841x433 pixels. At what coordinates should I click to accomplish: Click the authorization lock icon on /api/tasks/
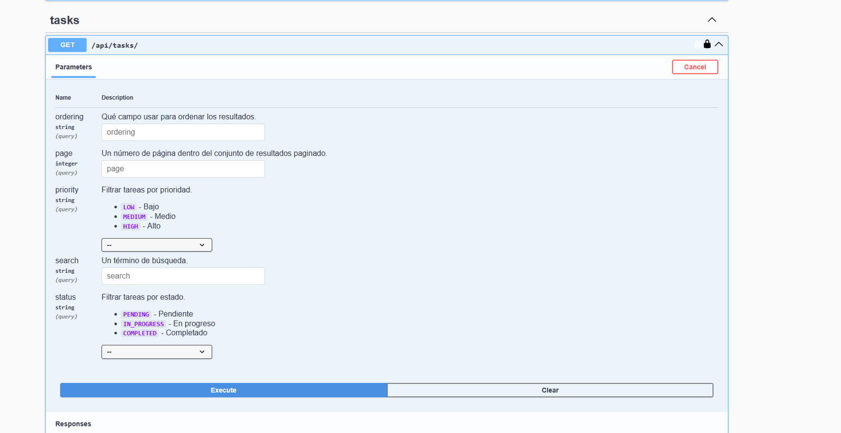707,44
